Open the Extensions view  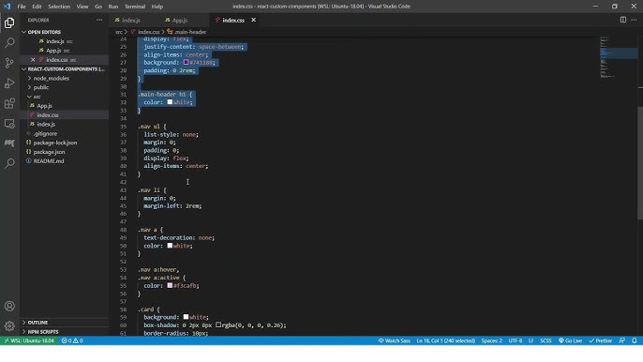click(x=9, y=103)
